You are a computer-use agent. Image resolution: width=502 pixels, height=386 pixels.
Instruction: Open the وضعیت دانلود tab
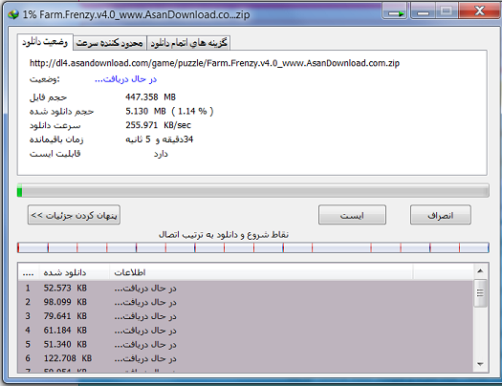pyautogui.click(x=45, y=42)
